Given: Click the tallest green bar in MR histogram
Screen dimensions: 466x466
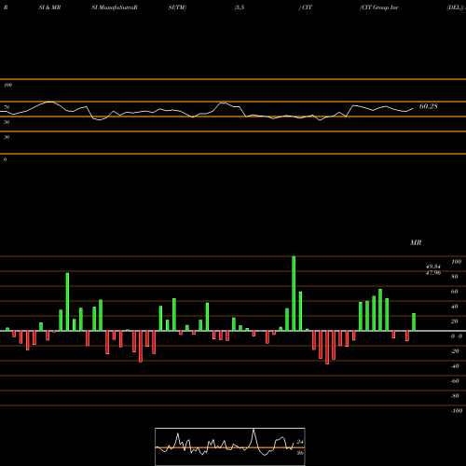Looking at the screenshot, I should pyautogui.click(x=294, y=294).
